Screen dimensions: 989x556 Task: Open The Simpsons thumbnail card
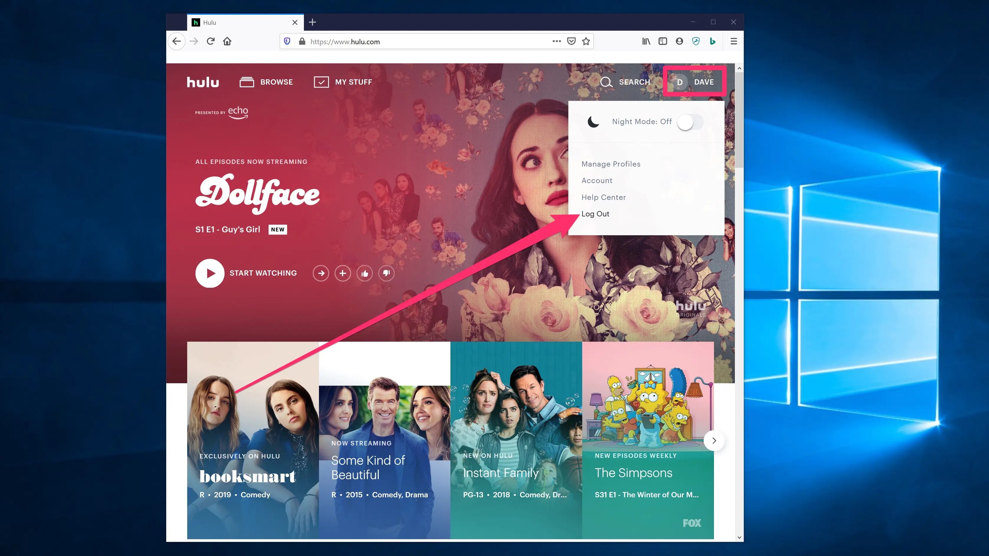[648, 440]
